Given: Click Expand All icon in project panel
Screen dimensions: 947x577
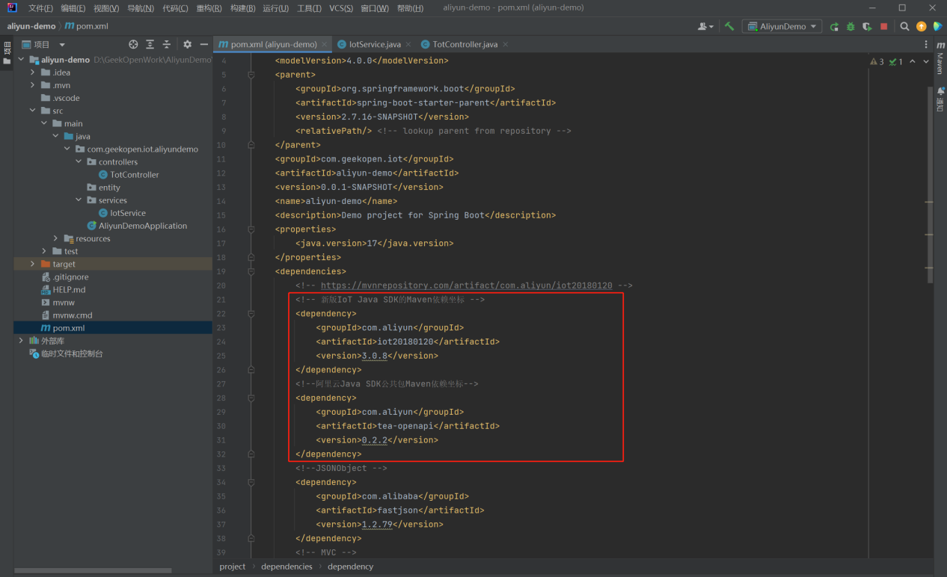Looking at the screenshot, I should [x=150, y=45].
